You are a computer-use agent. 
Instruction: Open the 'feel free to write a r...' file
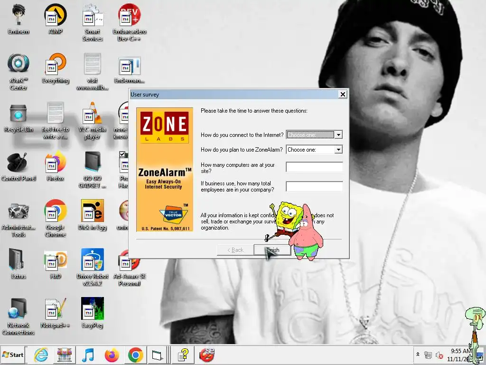pyautogui.click(x=55, y=120)
